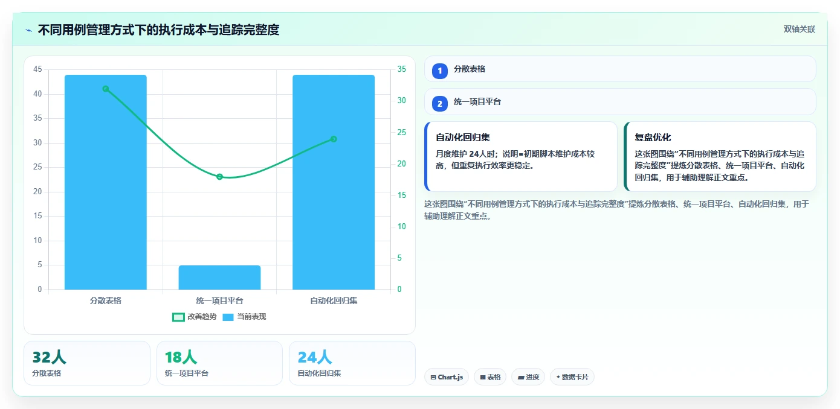Click the 进度 tag
This screenshot has width=840, height=409.
point(528,377)
